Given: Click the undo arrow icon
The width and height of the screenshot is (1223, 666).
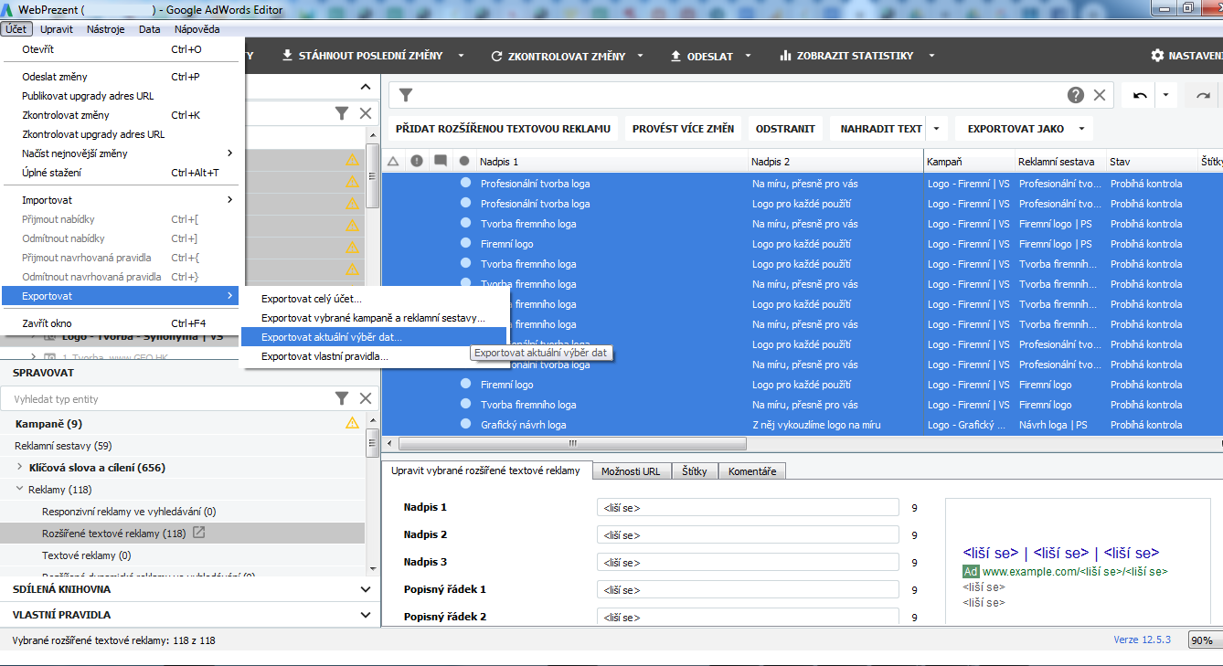Looking at the screenshot, I should click(x=1140, y=95).
